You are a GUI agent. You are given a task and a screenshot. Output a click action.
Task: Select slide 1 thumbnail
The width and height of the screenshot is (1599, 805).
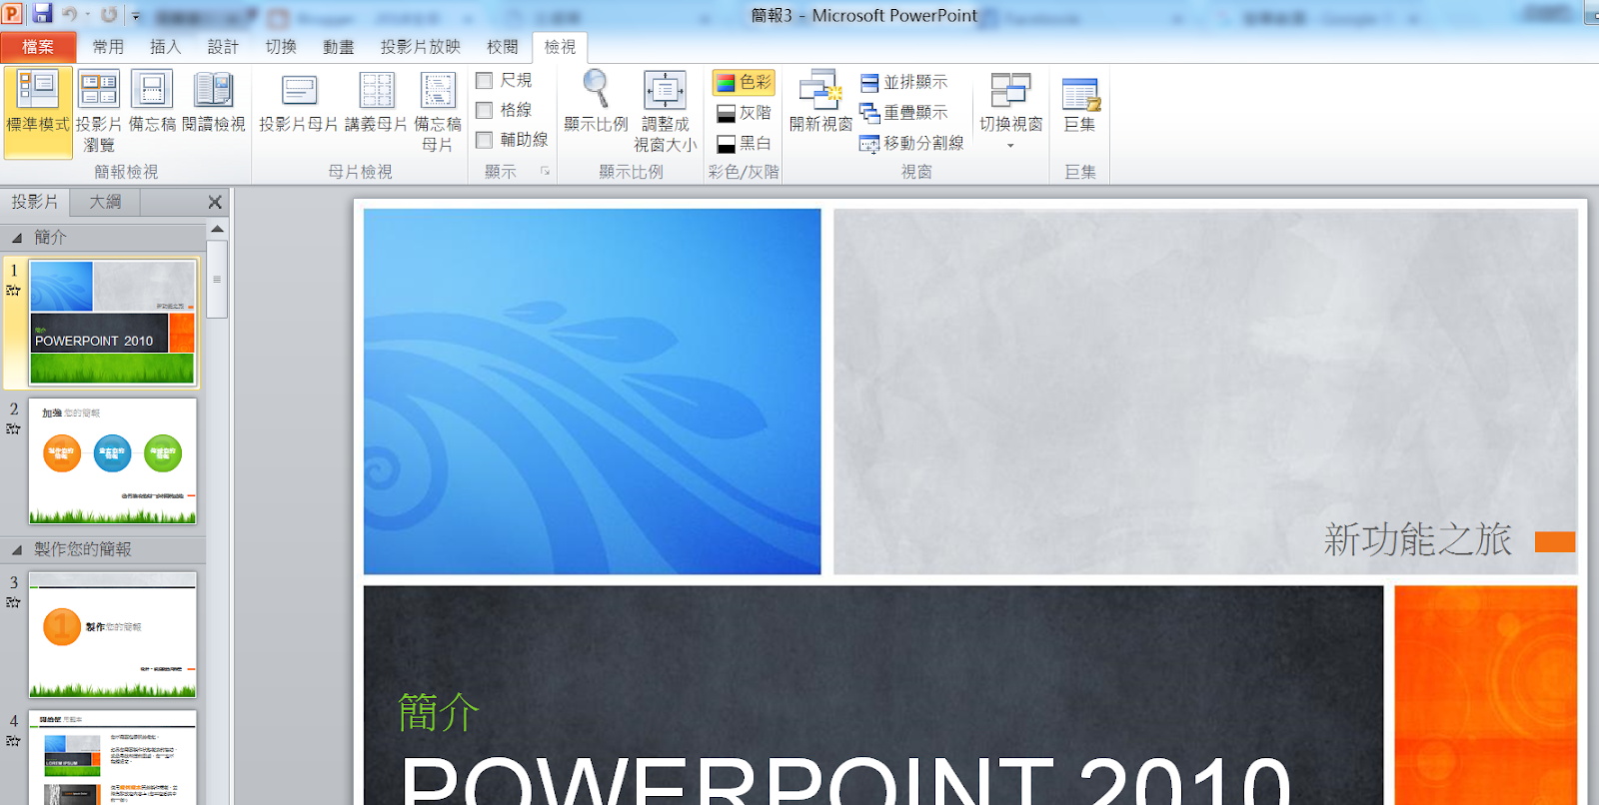click(x=113, y=323)
